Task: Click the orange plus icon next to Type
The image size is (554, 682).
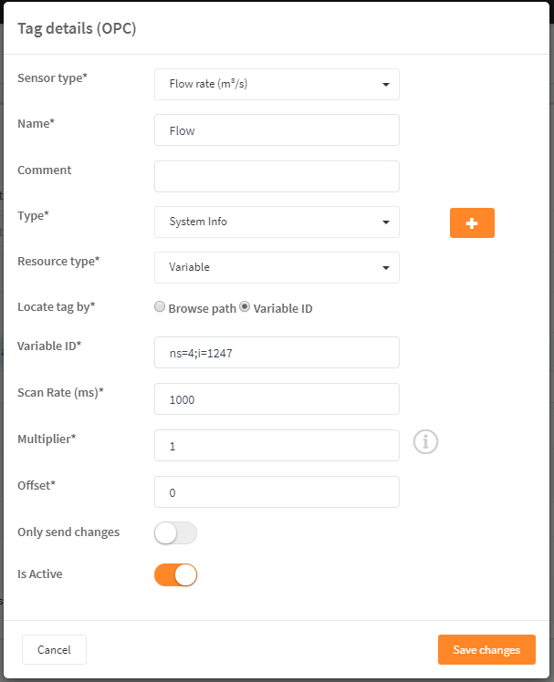Action: point(472,222)
